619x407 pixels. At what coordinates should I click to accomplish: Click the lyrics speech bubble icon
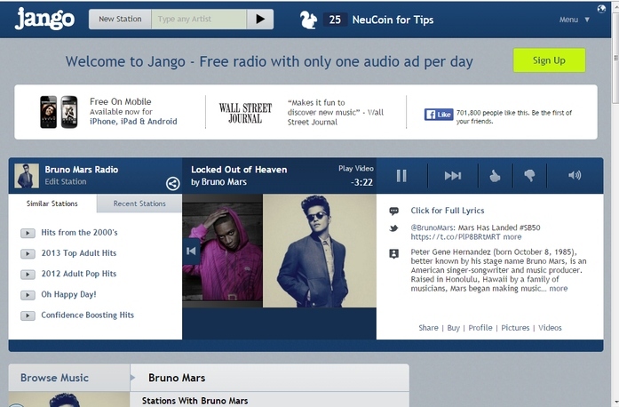tap(393, 211)
